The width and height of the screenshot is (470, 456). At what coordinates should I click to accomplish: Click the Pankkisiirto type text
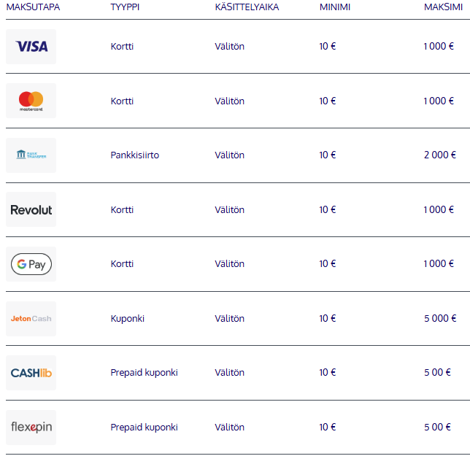click(135, 155)
